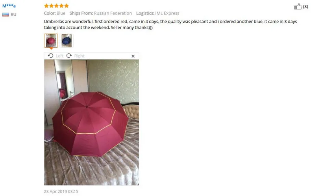This screenshot has width=311, height=196.
Task: Click the enlarged red umbrella photo
Action: [x=91, y=122]
